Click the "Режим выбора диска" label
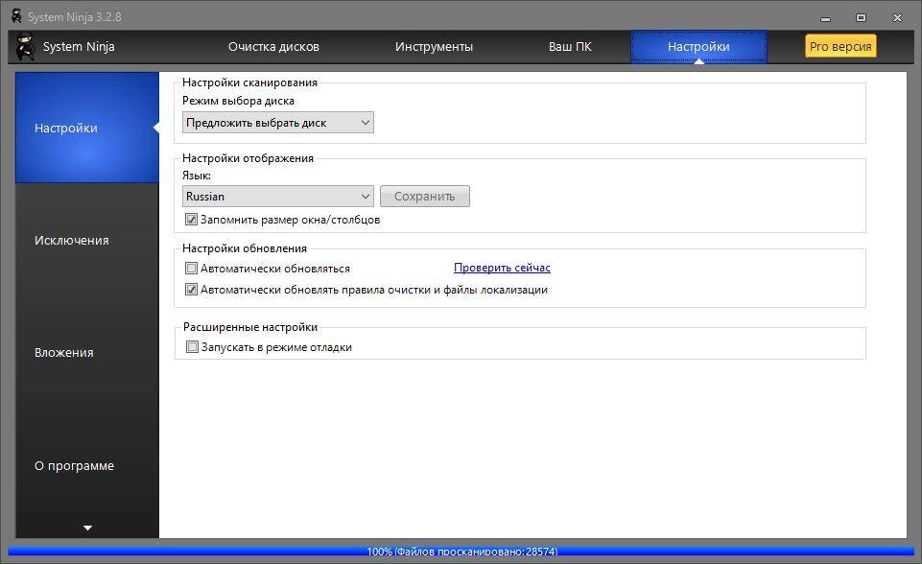 [238, 101]
